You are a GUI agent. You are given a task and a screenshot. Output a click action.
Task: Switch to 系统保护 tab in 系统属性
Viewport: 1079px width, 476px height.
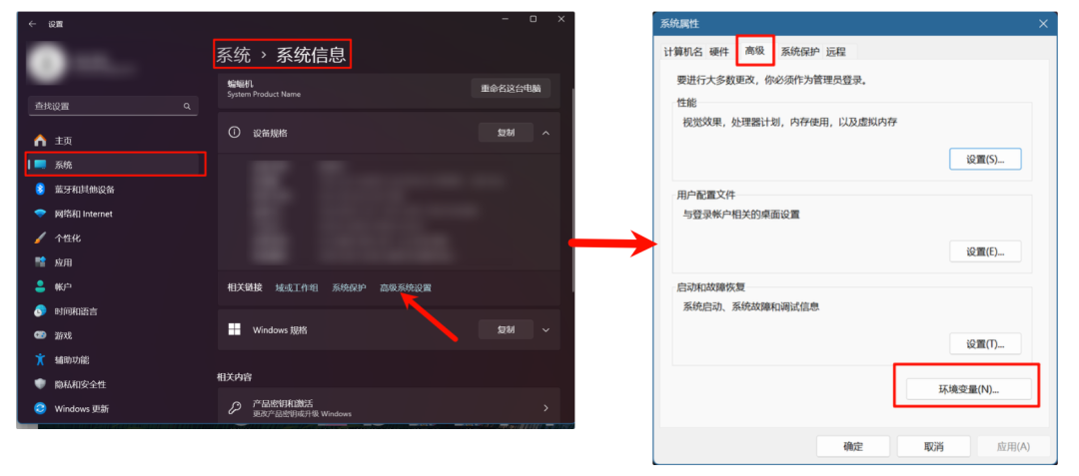click(799, 52)
